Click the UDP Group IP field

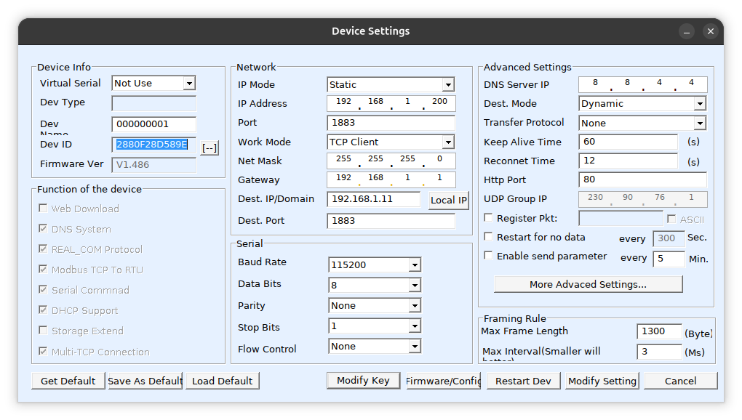click(x=642, y=199)
